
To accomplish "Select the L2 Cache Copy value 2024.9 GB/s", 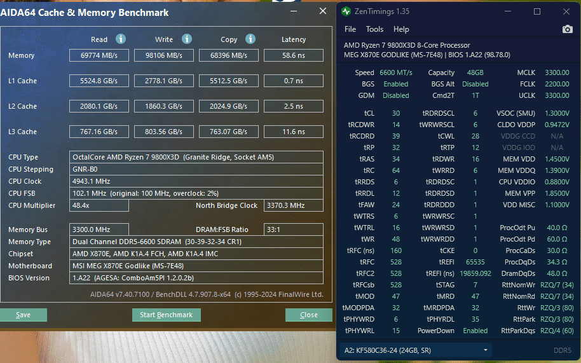I will click(229, 106).
